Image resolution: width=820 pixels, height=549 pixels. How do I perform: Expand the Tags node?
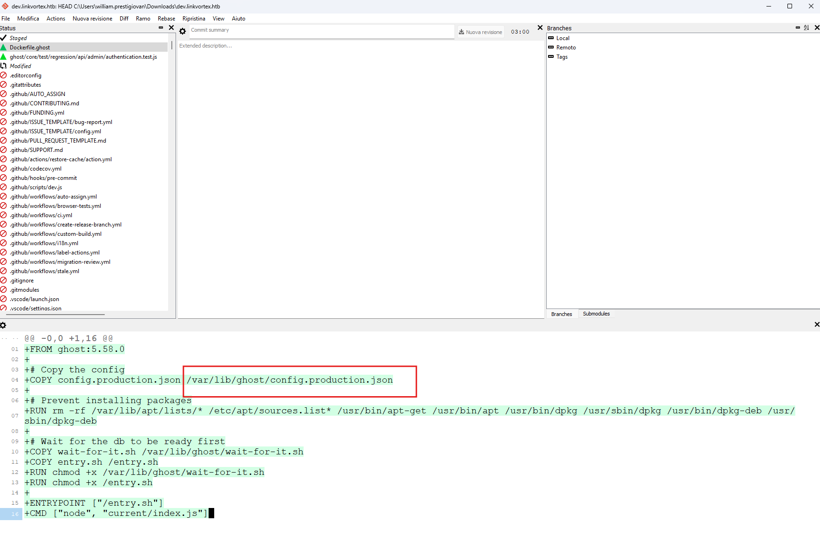[551, 57]
